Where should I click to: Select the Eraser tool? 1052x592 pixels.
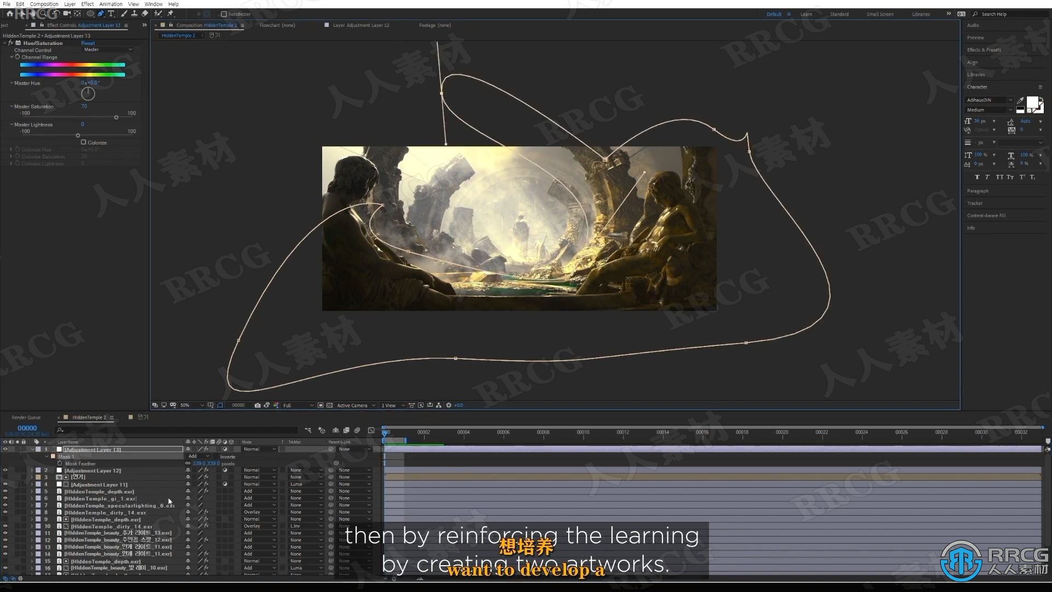point(145,14)
